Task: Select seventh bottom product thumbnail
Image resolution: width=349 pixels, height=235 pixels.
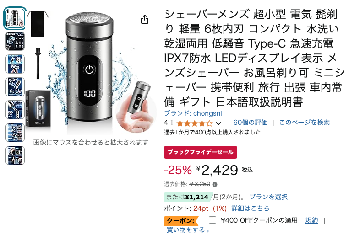Action: [x=15, y=155]
